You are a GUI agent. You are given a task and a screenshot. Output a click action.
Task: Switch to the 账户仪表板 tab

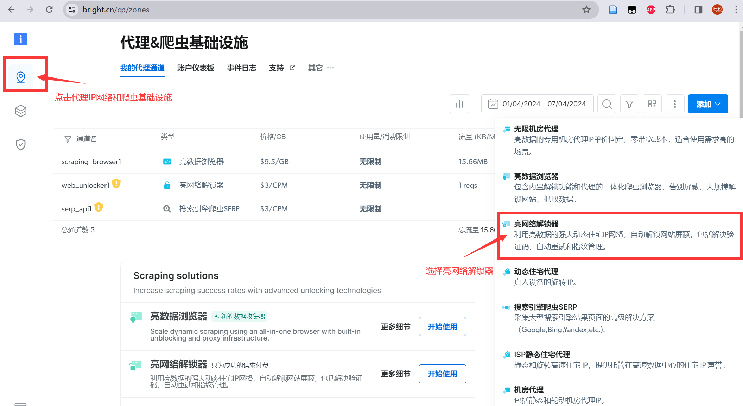(196, 68)
